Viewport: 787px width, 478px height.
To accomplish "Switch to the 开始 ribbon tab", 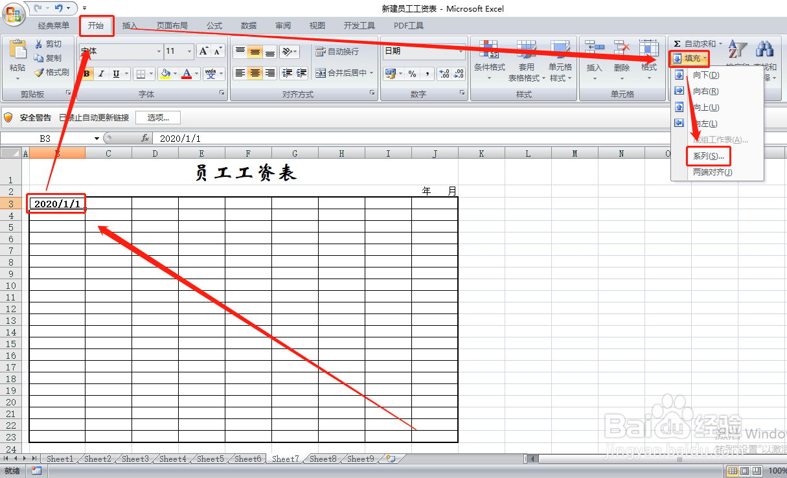I will [96, 26].
